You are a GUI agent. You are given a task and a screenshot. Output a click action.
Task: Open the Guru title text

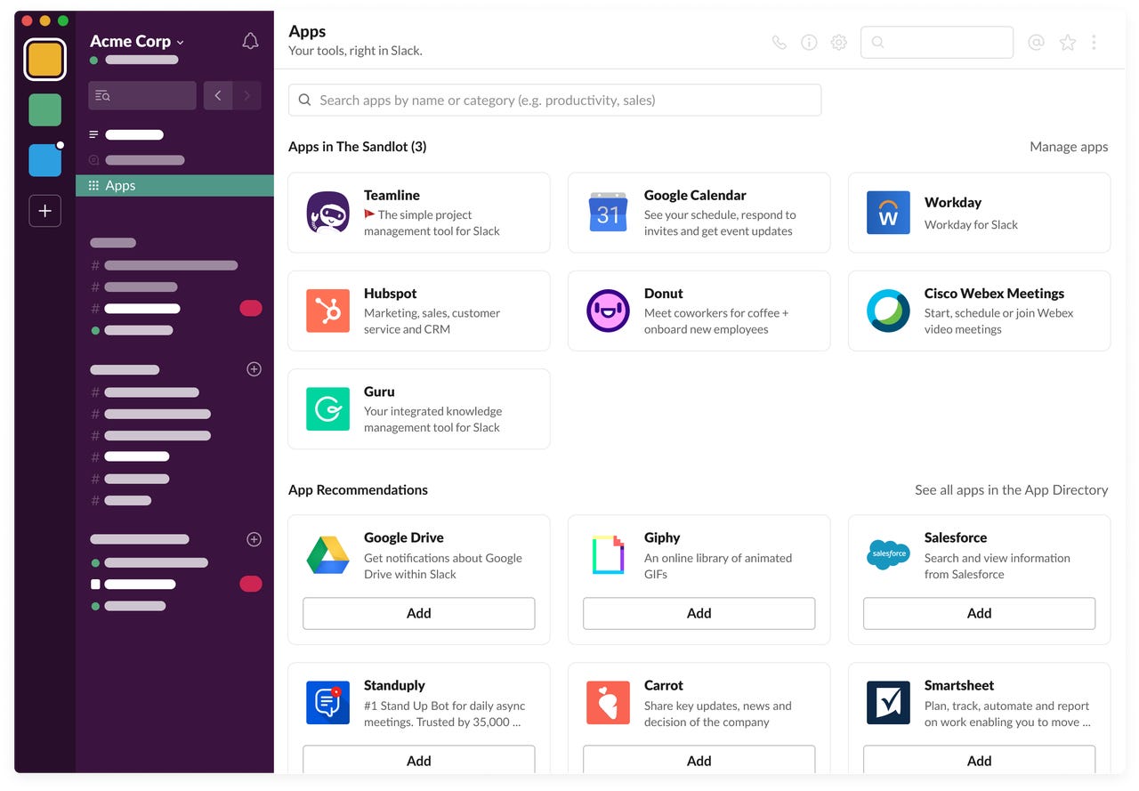click(379, 391)
